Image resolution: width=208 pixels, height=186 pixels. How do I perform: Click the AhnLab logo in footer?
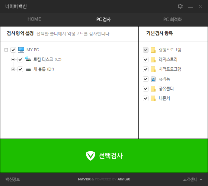point(124,179)
